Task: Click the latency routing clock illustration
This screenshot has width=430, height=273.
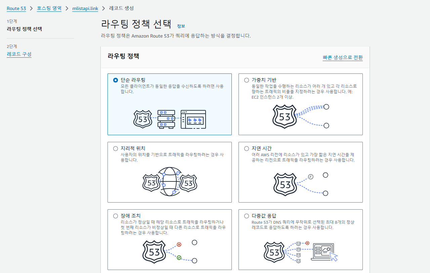Action: [311, 177]
